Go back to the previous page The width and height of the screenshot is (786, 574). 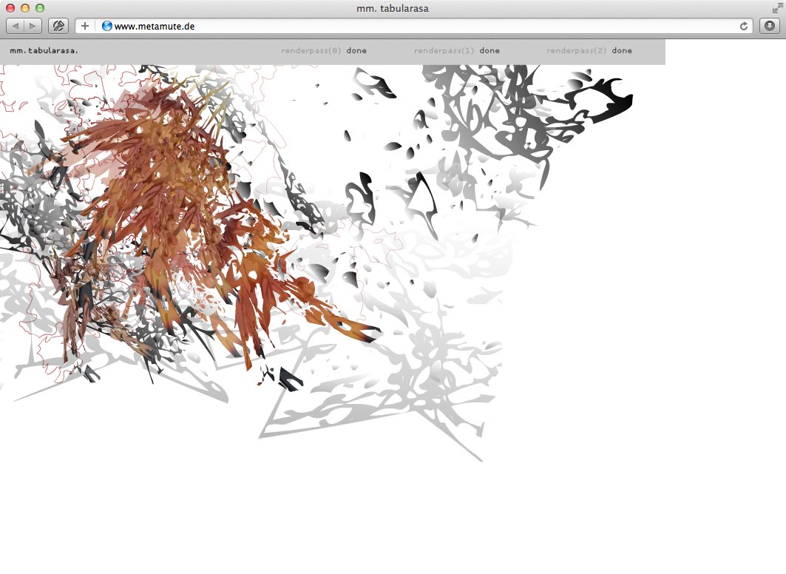point(16,26)
